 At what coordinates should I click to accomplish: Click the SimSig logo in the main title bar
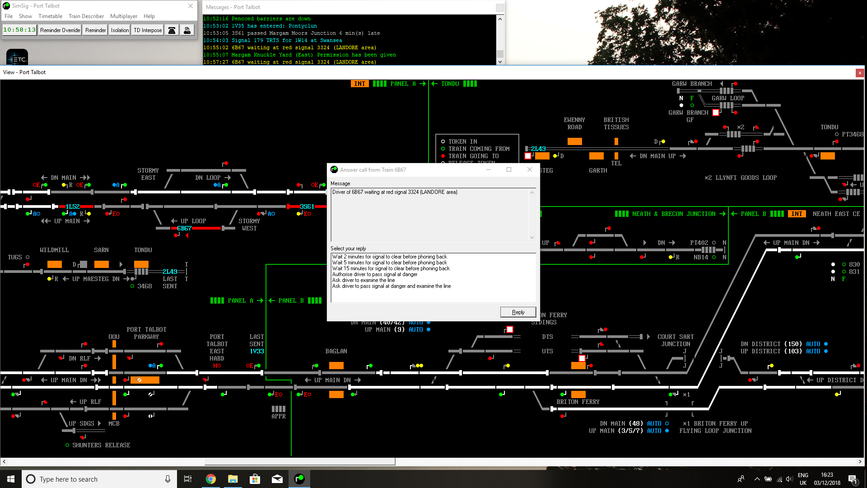[6, 6]
